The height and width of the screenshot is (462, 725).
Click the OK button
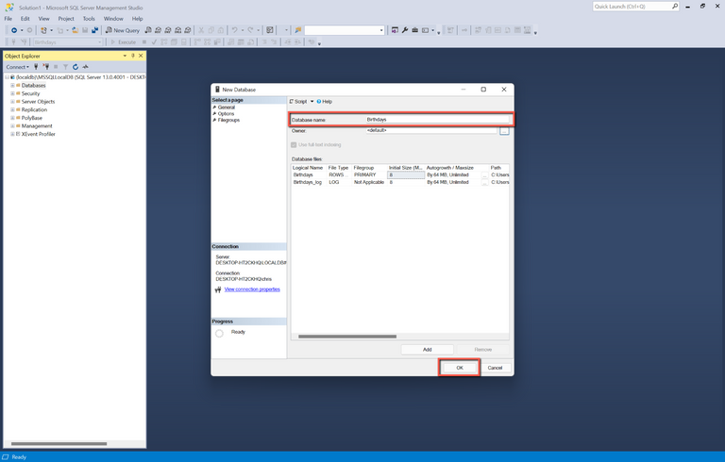tap(460, 367)
